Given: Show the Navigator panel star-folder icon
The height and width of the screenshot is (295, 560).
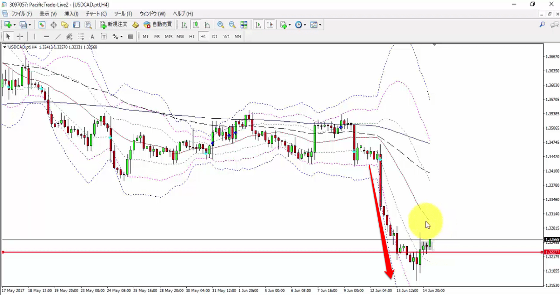Looking at the screenshot, I should click(x=65, y=25).
